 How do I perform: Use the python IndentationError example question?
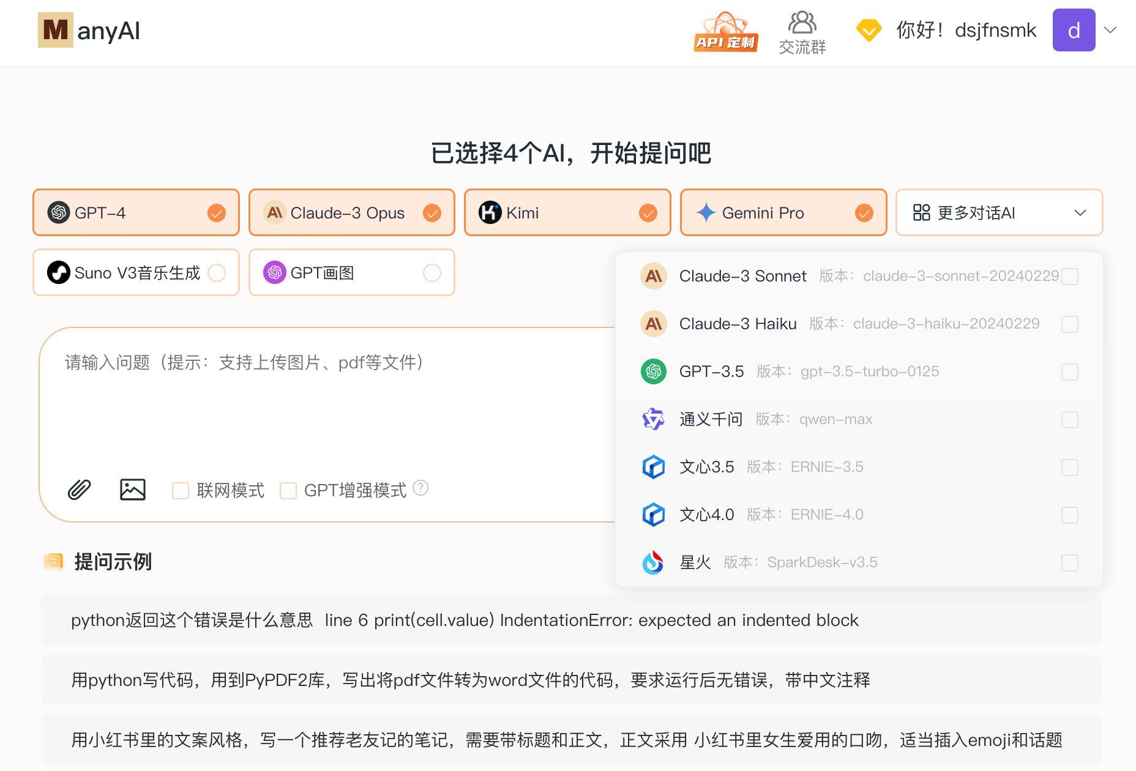(x=570, y=620)
